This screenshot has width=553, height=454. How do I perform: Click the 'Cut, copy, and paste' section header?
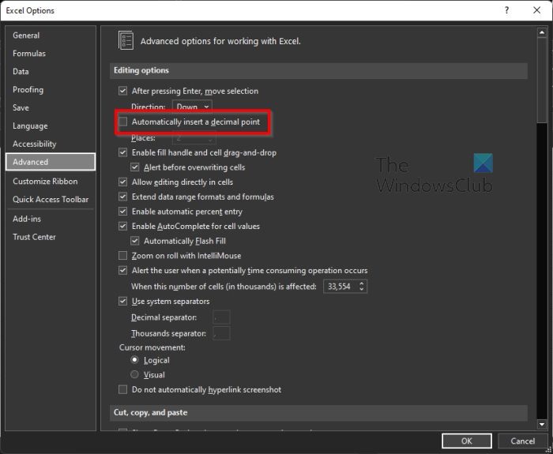319,413
